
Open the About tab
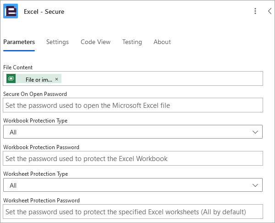point(162,42)
